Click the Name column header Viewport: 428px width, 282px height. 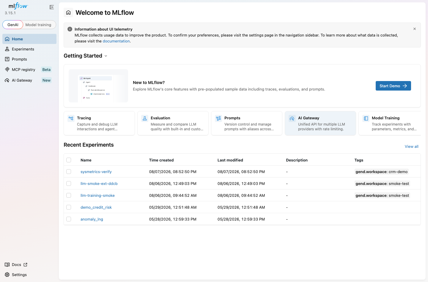86,160
